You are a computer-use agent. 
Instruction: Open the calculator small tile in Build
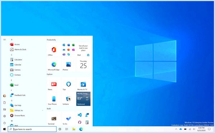[87, 122]
